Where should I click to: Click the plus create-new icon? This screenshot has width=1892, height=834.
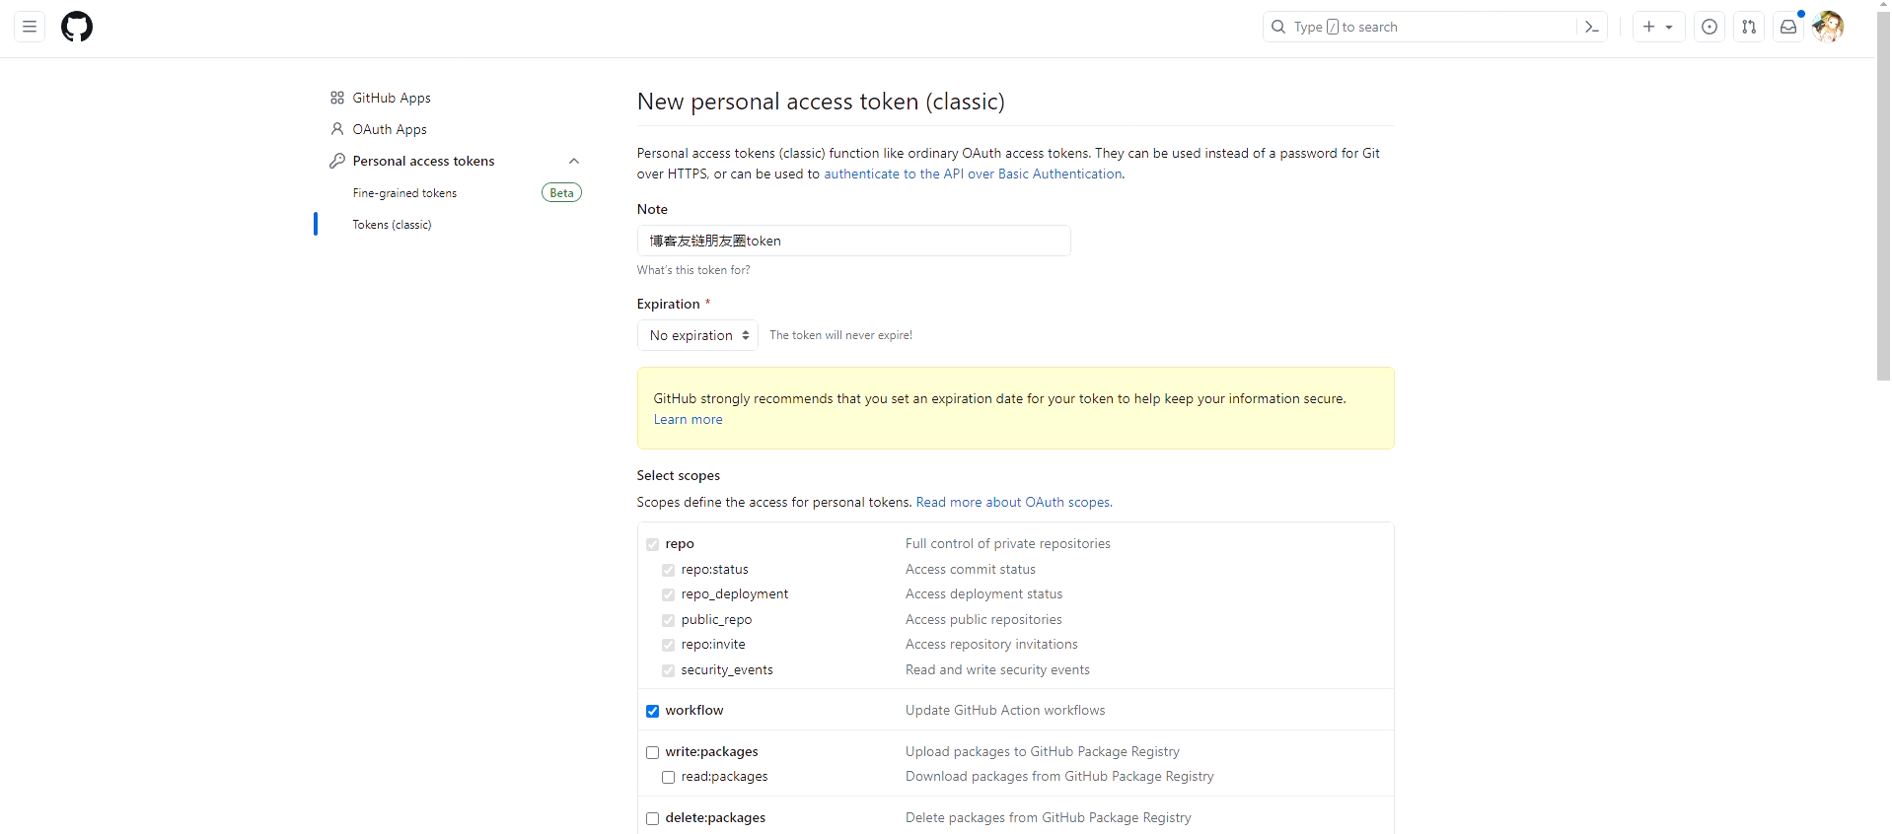tap(1648, 27)
